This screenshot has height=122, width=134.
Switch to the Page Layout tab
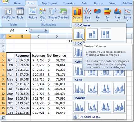click(x=49, y=3)
